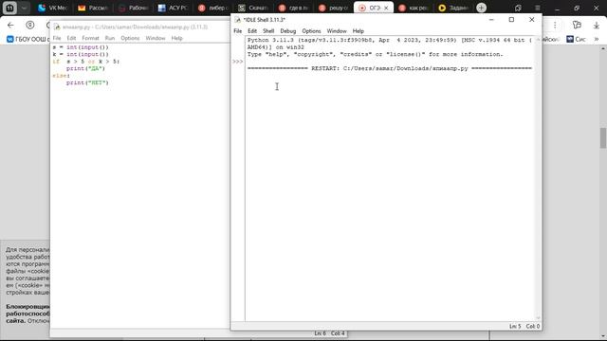
Task: Open Window menu in IDLE Shell
Action: (337, 31)
